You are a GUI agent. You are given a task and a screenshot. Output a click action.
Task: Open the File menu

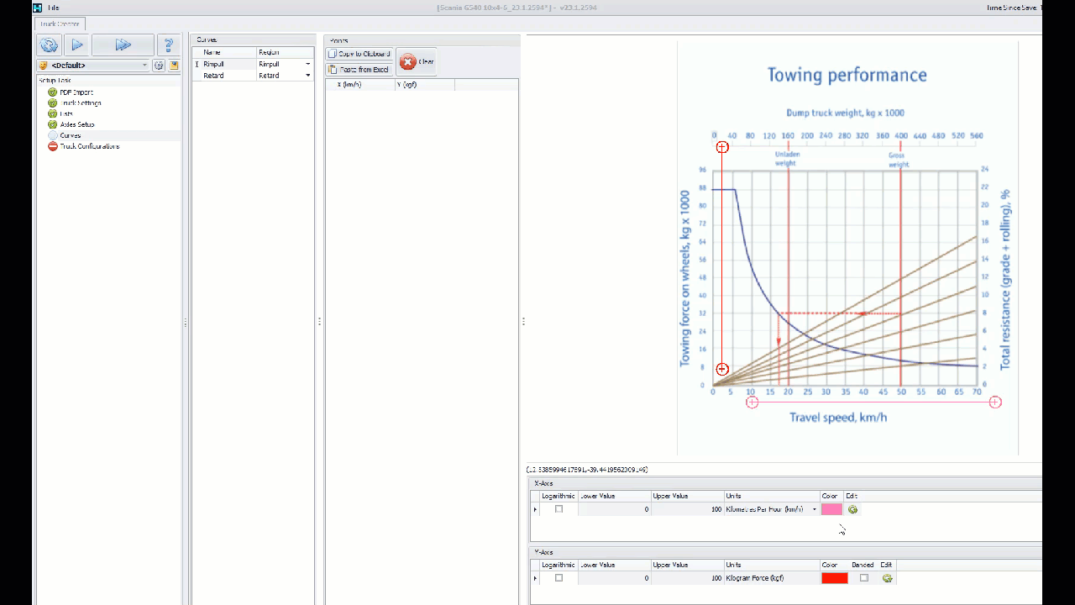[x=53, y=8]
